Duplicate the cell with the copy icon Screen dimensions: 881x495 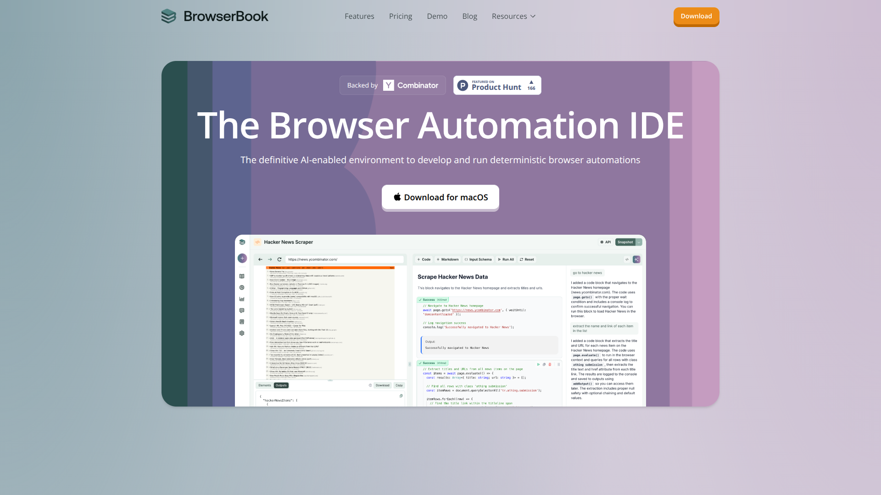click(544, 364)
